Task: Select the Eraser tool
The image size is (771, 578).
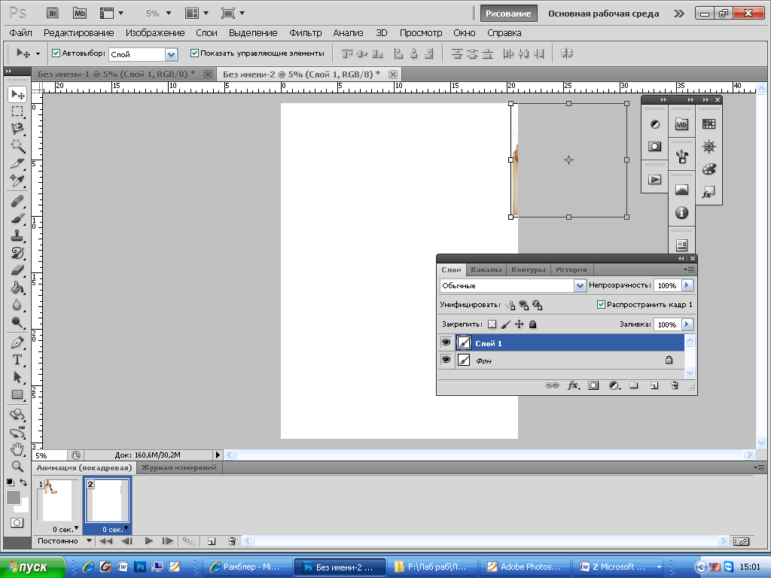Action: [x=17, y=270]
